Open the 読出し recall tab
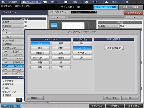The height and width of the screenshot is (108, 144). coord(52,2)
